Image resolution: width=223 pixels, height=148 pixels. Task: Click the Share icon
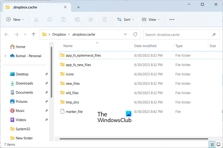coord(91,19)
